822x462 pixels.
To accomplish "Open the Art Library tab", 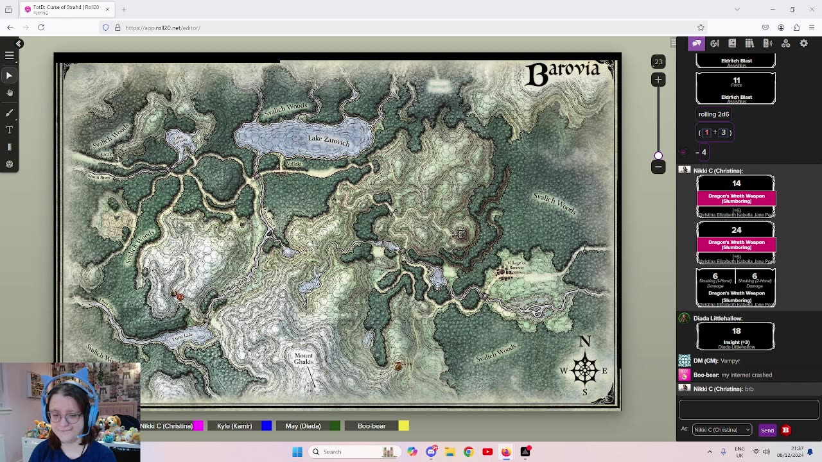I will tap(715, 43).
